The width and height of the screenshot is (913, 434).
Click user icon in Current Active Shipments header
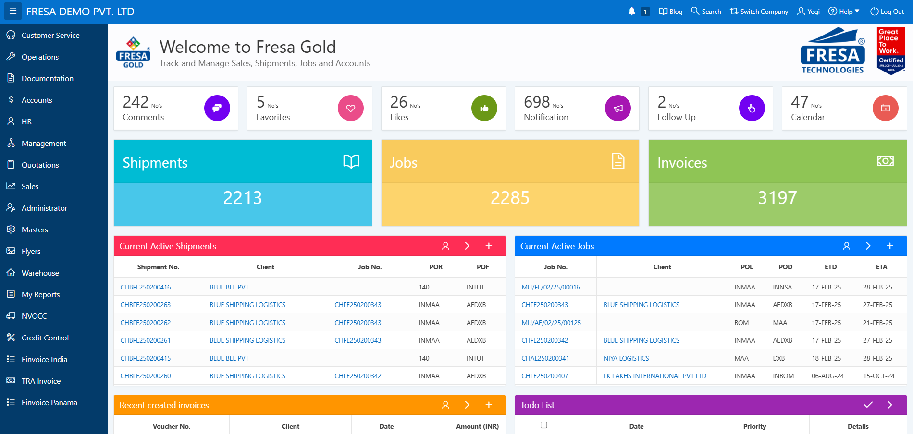(x=445, y=246)
